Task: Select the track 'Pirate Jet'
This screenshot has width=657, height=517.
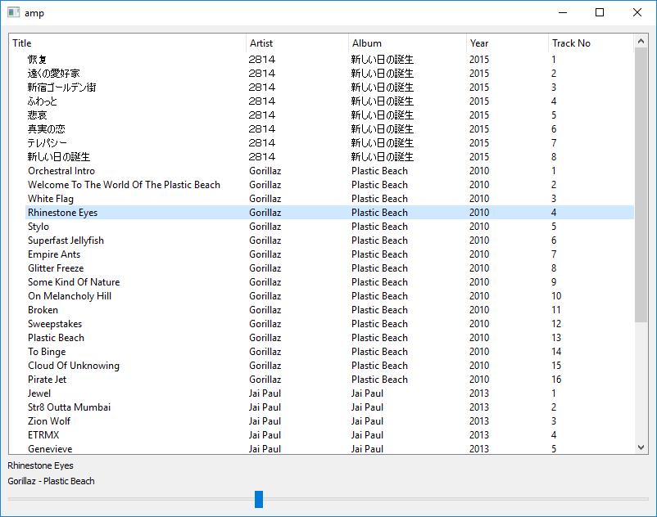Action: coord(47,380)
